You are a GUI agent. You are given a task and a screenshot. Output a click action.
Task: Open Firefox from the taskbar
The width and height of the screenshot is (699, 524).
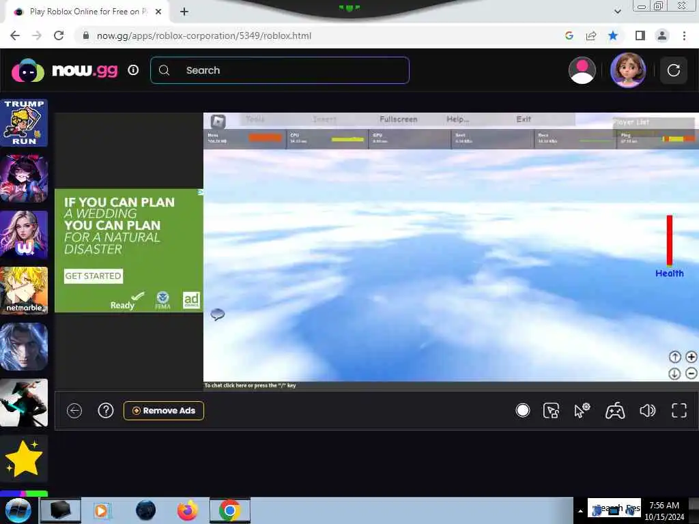(188, 510)
